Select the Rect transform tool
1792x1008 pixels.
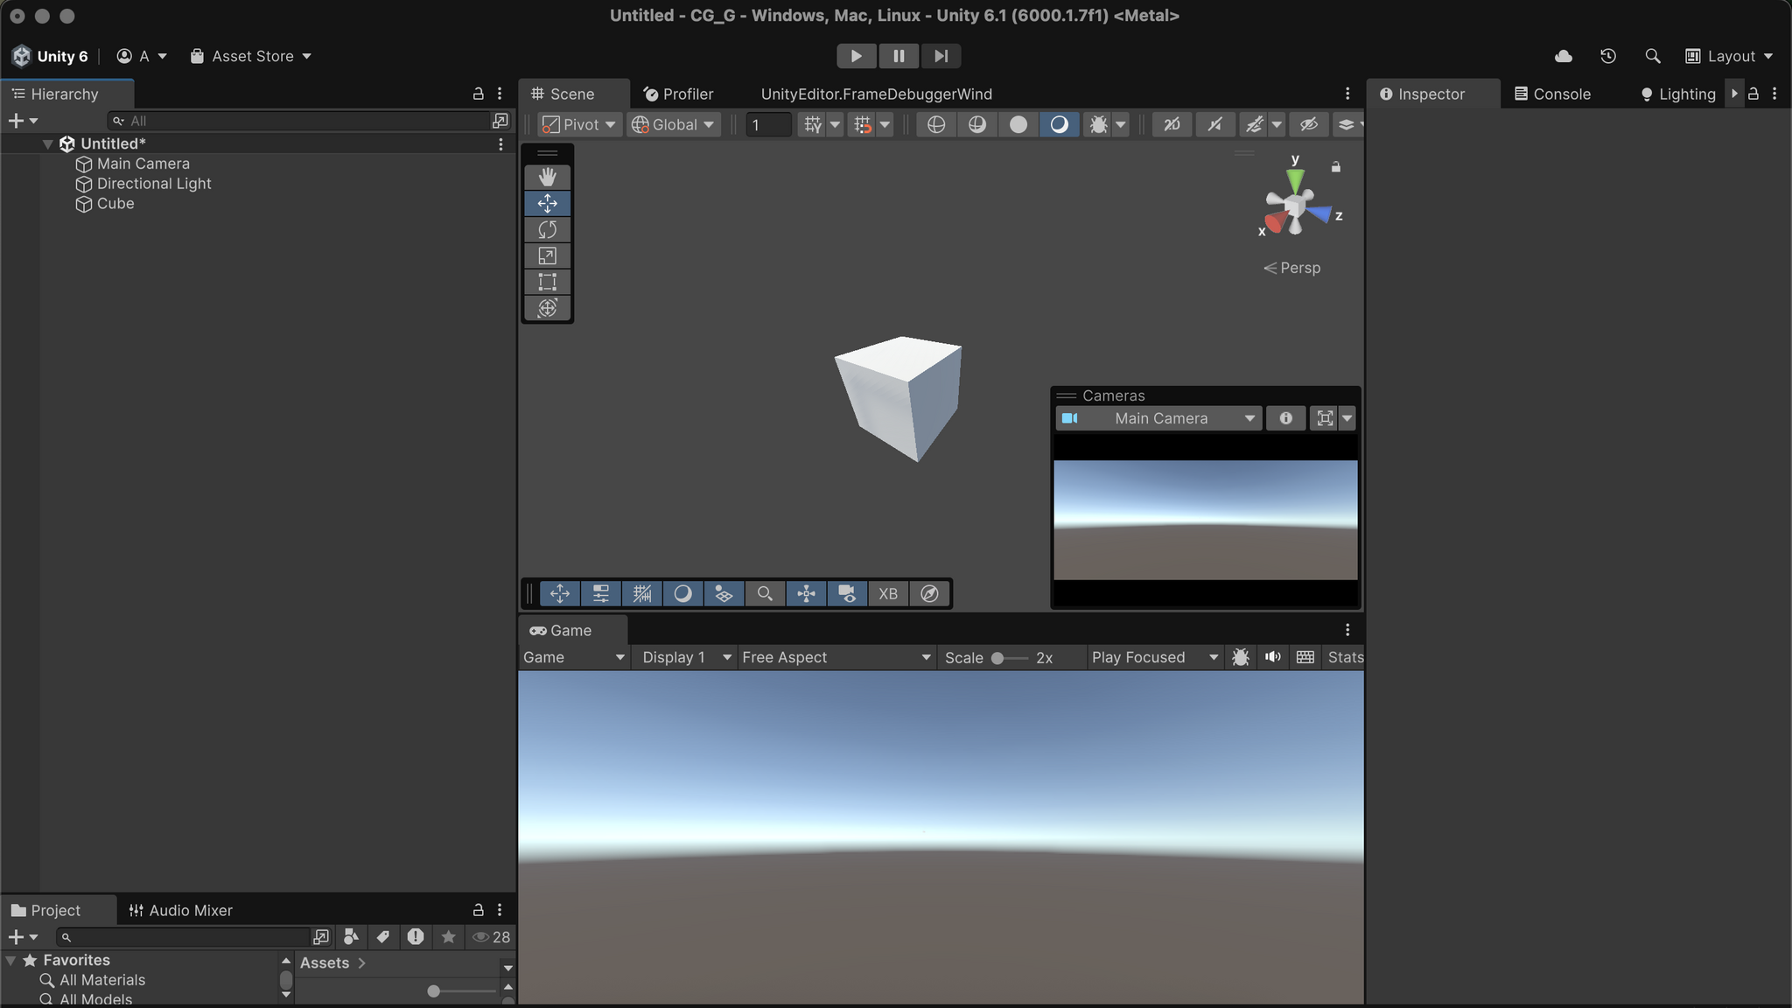(548, 282)
